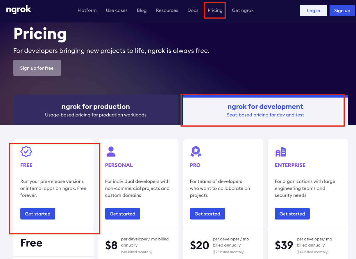
Task: Click the Pro plan description text
Action: point(220,188)
